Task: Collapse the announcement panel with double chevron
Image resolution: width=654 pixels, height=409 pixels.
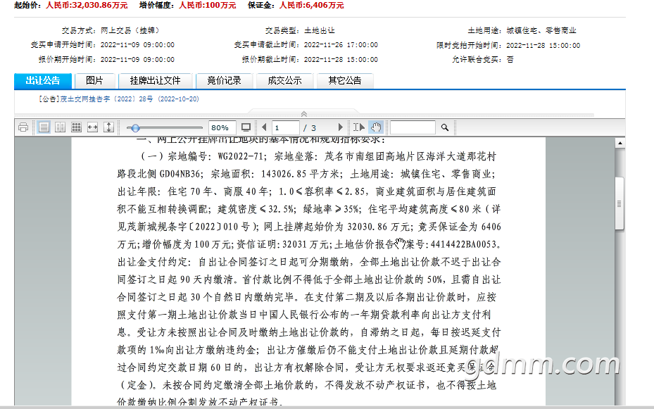Action: pyautogui.click(x=304, y=114)
